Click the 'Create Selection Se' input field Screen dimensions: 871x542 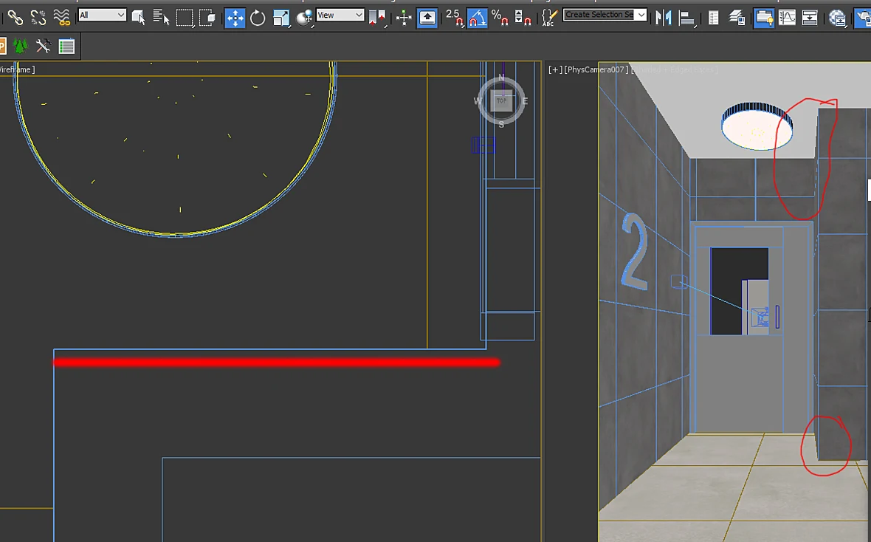pyautogui.click(x=599, y=15)
